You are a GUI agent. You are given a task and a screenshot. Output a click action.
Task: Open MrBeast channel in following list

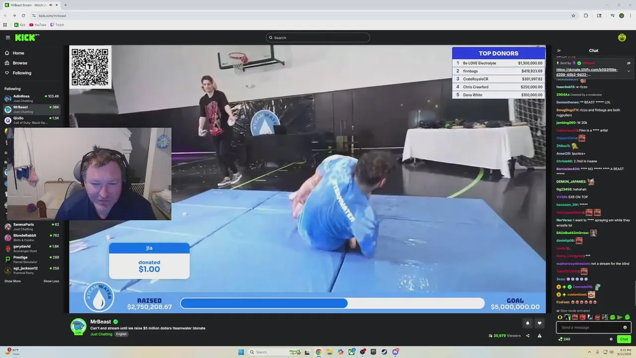pyautogui.click(x=32, y=109)
